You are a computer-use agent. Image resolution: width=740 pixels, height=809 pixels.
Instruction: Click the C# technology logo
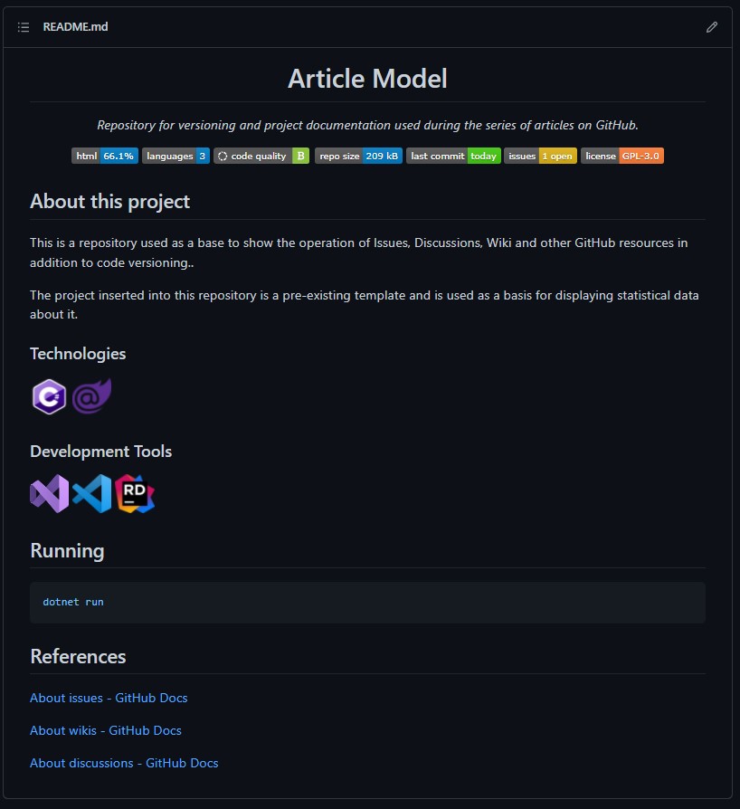tap(49, 396)
